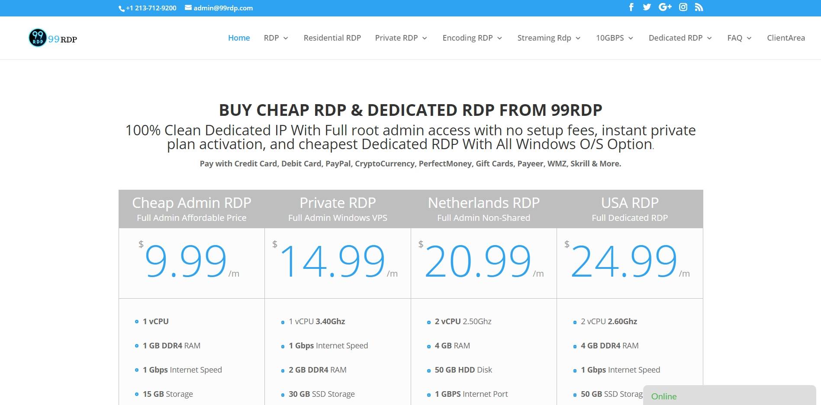The height and width of the screenshot is (405, 821).
Task: Click 'Full Admin Windows VPS' subtitle
Action: (338, 218)
